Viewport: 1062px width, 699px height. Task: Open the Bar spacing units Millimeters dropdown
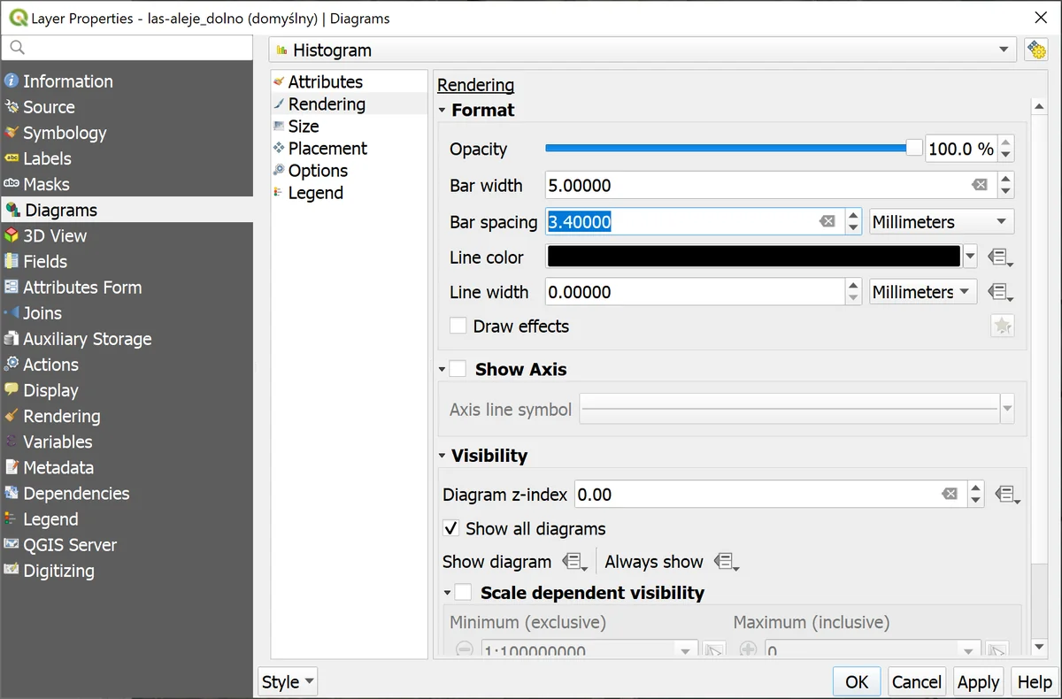point(941,222)
